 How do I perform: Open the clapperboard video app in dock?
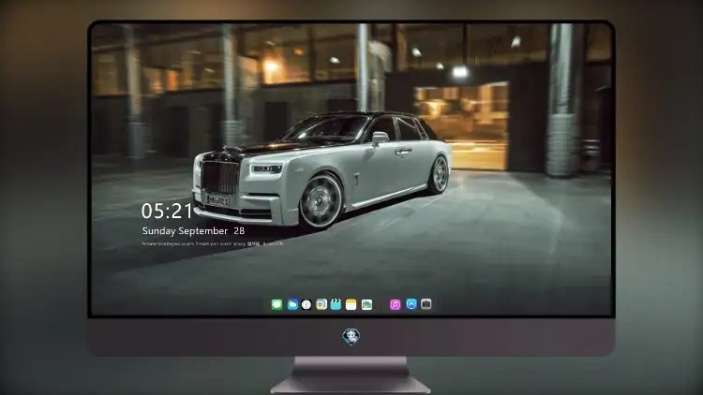point(336,304)
